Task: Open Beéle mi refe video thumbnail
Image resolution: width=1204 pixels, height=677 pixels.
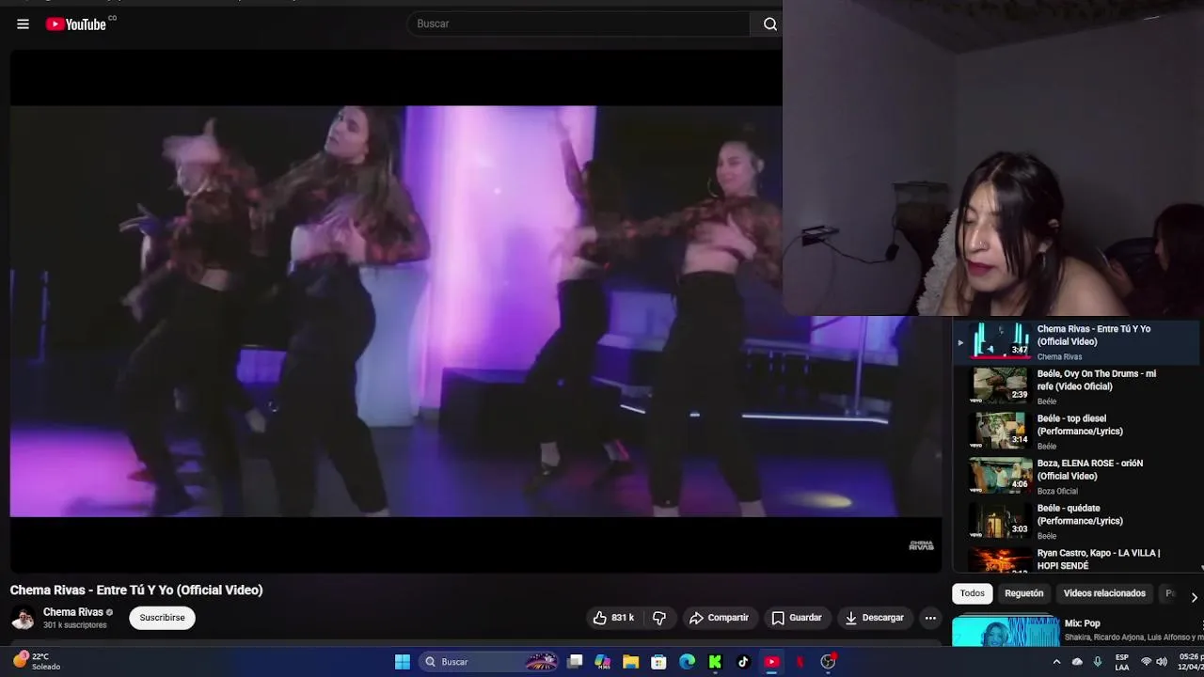Action: 1000,385
